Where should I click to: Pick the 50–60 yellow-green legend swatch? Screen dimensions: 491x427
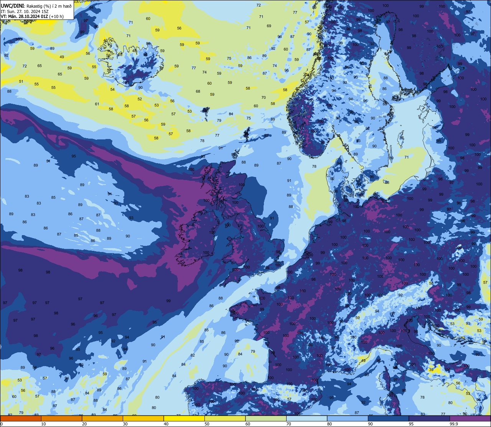point(225,419)
